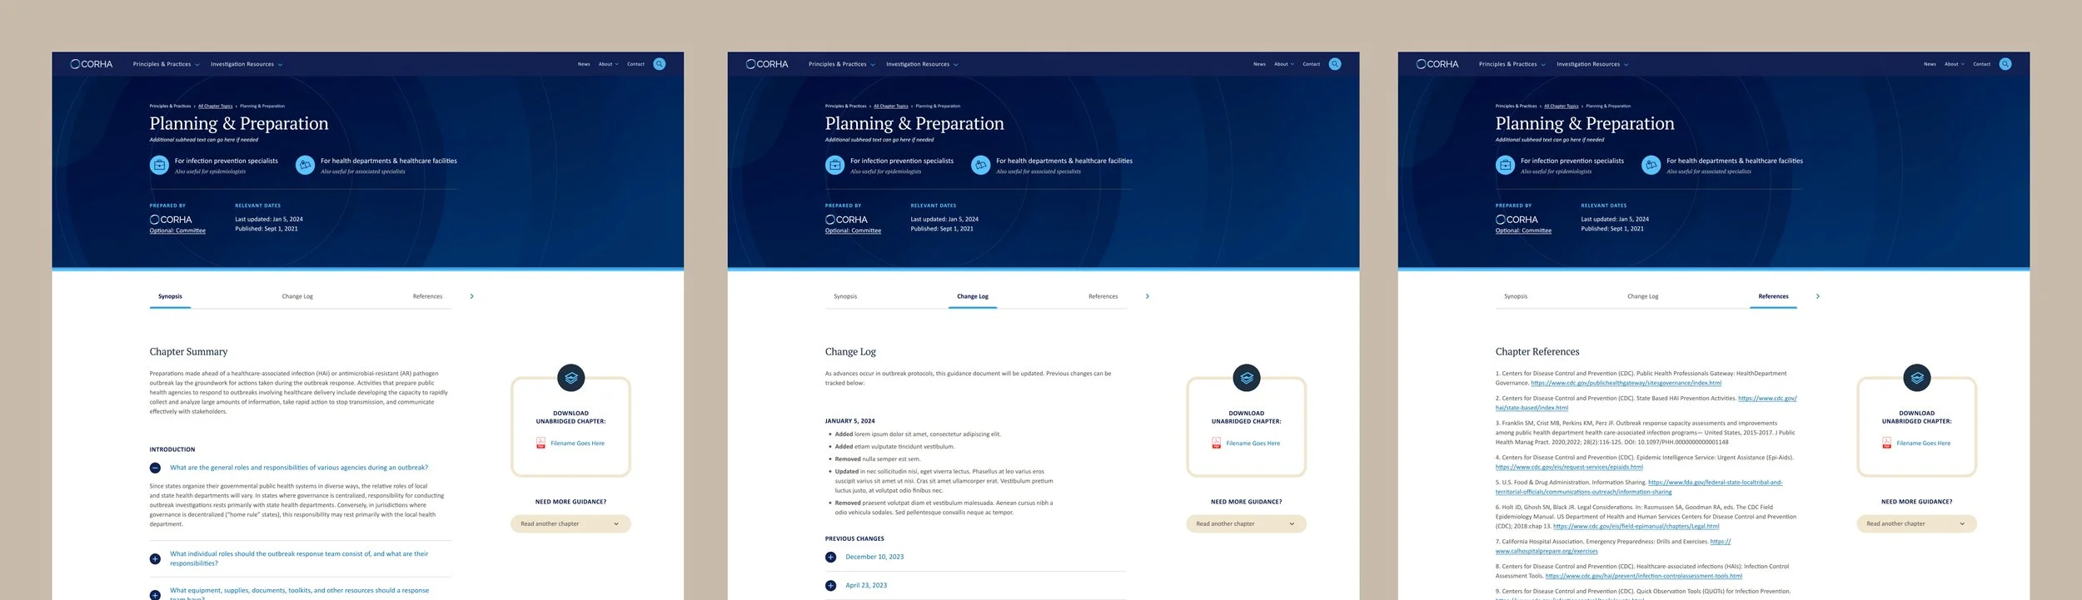Screen dimensions: 2082x600
Task: Open Read another chapter dropdown on left page
Action: (x=570, y=524)
